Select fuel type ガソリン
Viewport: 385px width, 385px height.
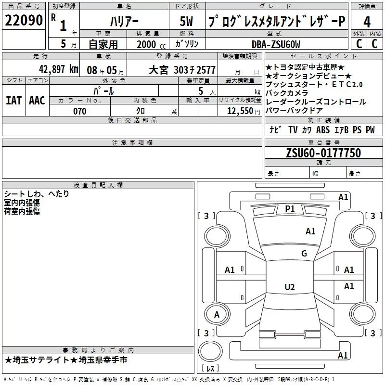tap(187, 44)
